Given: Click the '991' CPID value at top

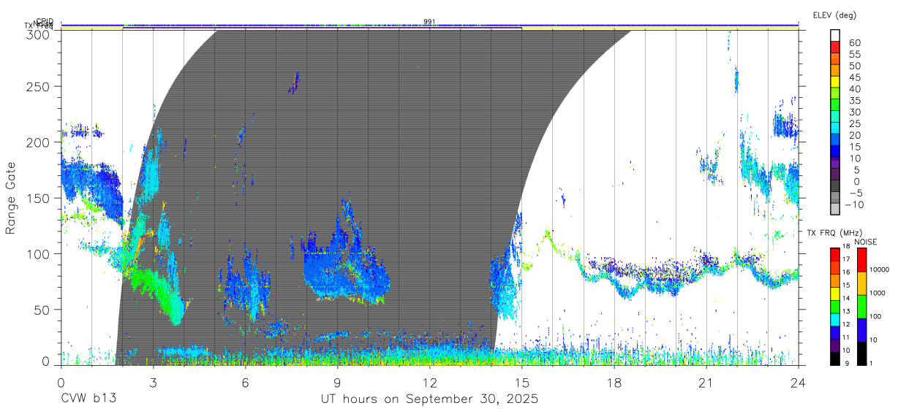Looking at the screenshot, I should 429,21.
